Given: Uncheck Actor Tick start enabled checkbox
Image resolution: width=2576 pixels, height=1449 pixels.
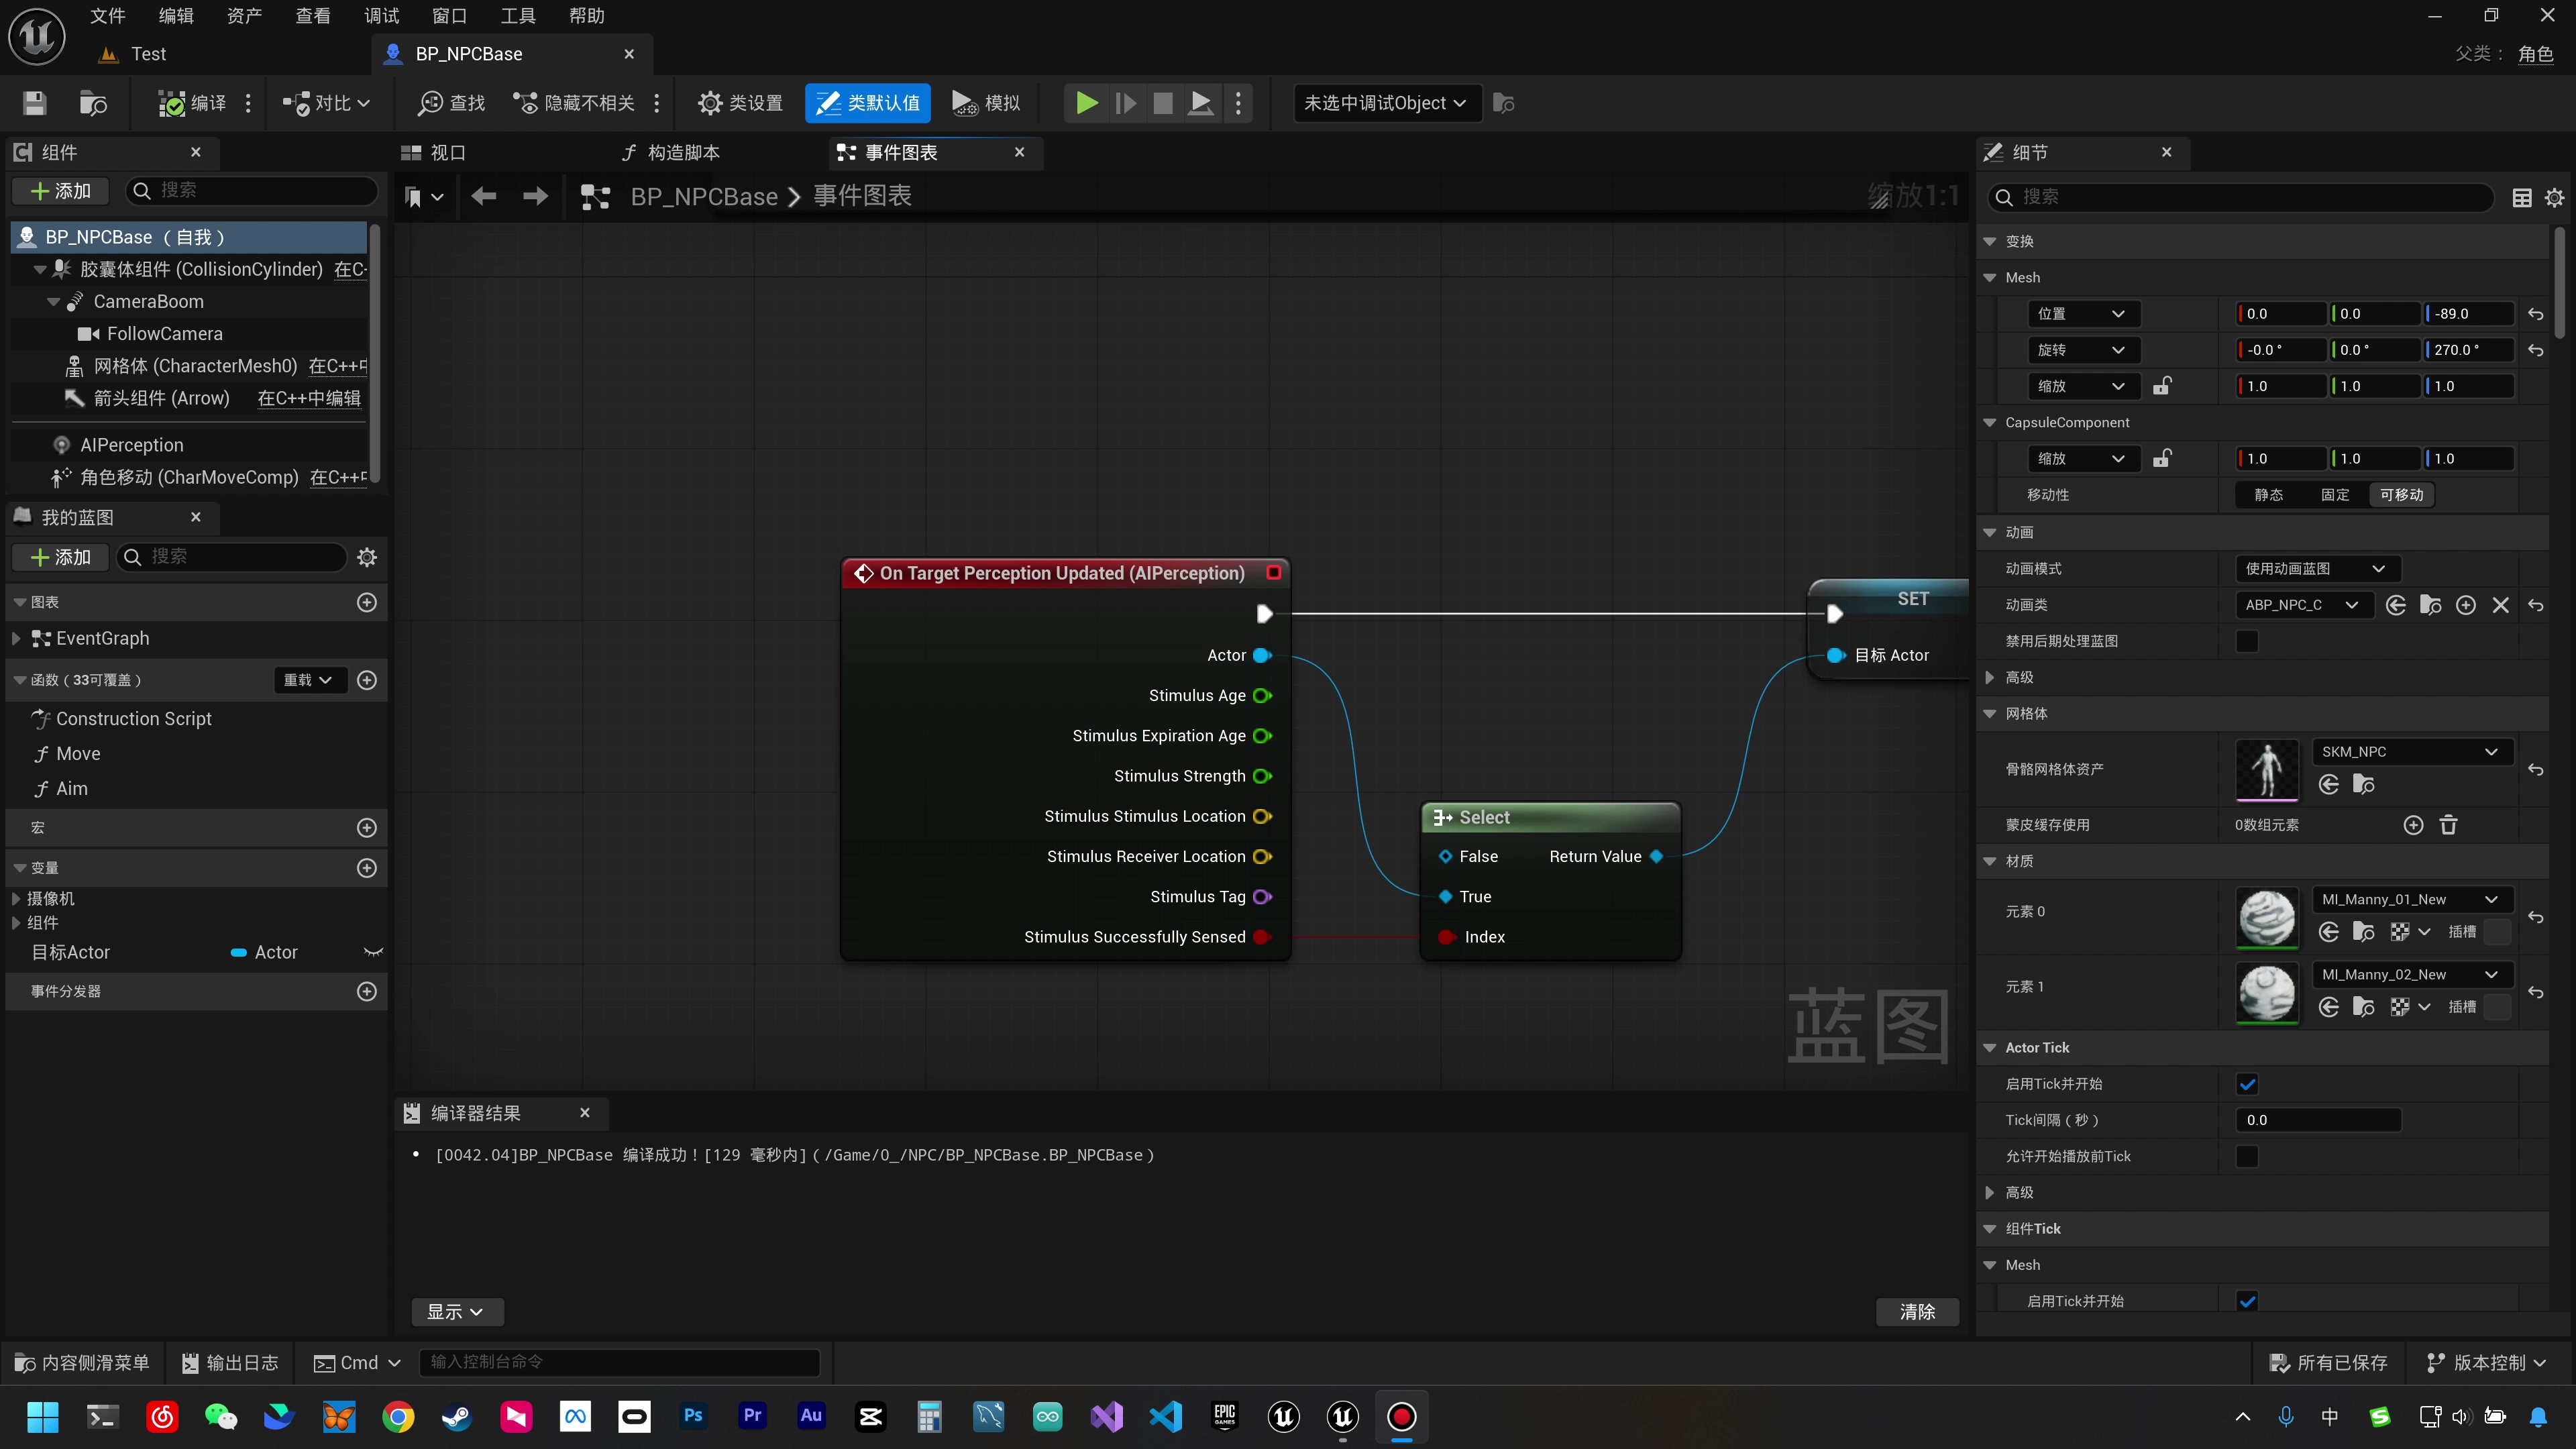Looking at the screenshot, I should (2246, 1084).
